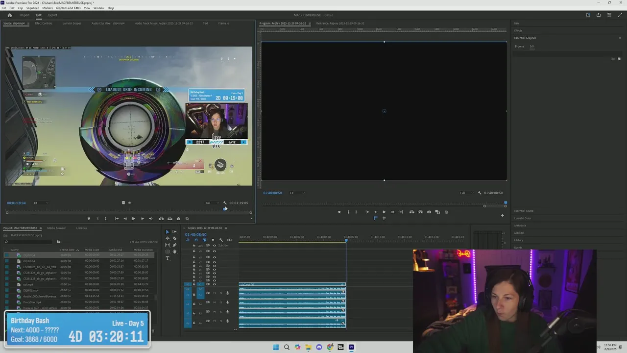Open Source monitor settings wrench
The height and width of the screenshot is (353, 627).
pyautogui.click(x=225, y=203)
